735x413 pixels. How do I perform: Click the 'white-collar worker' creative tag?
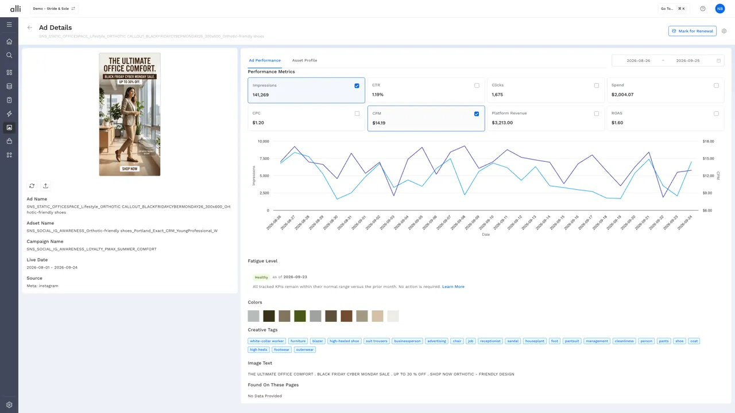pyautogui.click(x=267, y=341)
